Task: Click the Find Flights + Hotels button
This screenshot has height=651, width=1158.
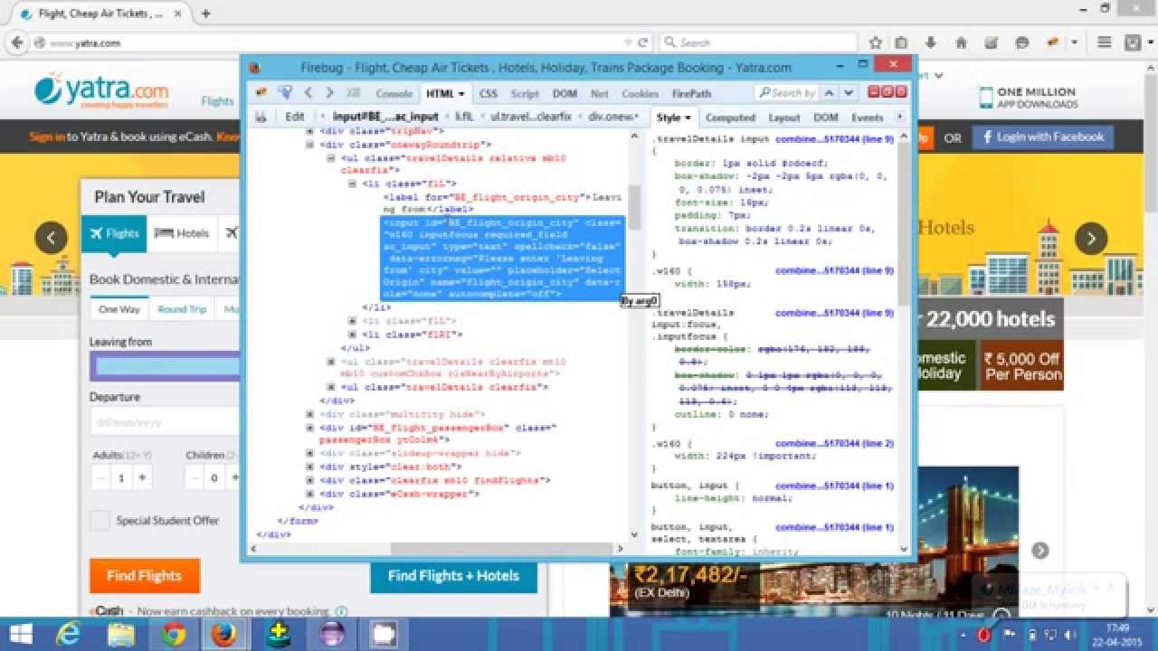Action: point(453,576)
